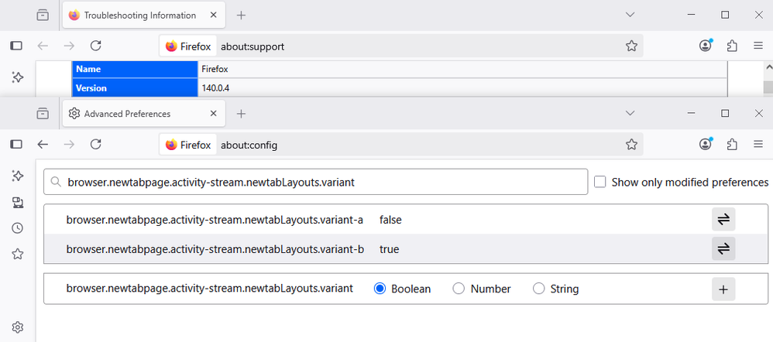Go back from the about:config page
Screen dimensions: 773x342
43,144
